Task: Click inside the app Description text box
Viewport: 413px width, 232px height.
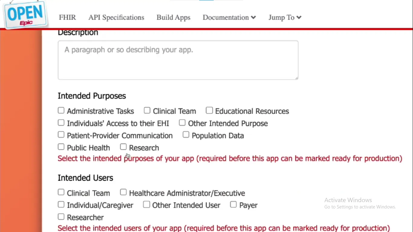Action: pyautogui.click(x=178, y=60)
